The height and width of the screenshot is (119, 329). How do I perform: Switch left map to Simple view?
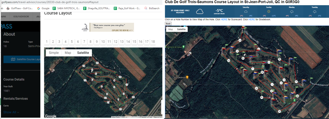point(54,53)
